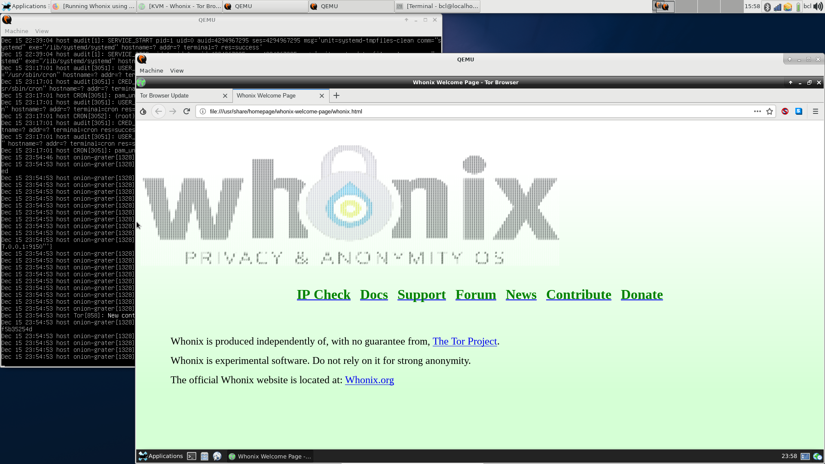Open Whonix.org official website link

click(370, 380)
